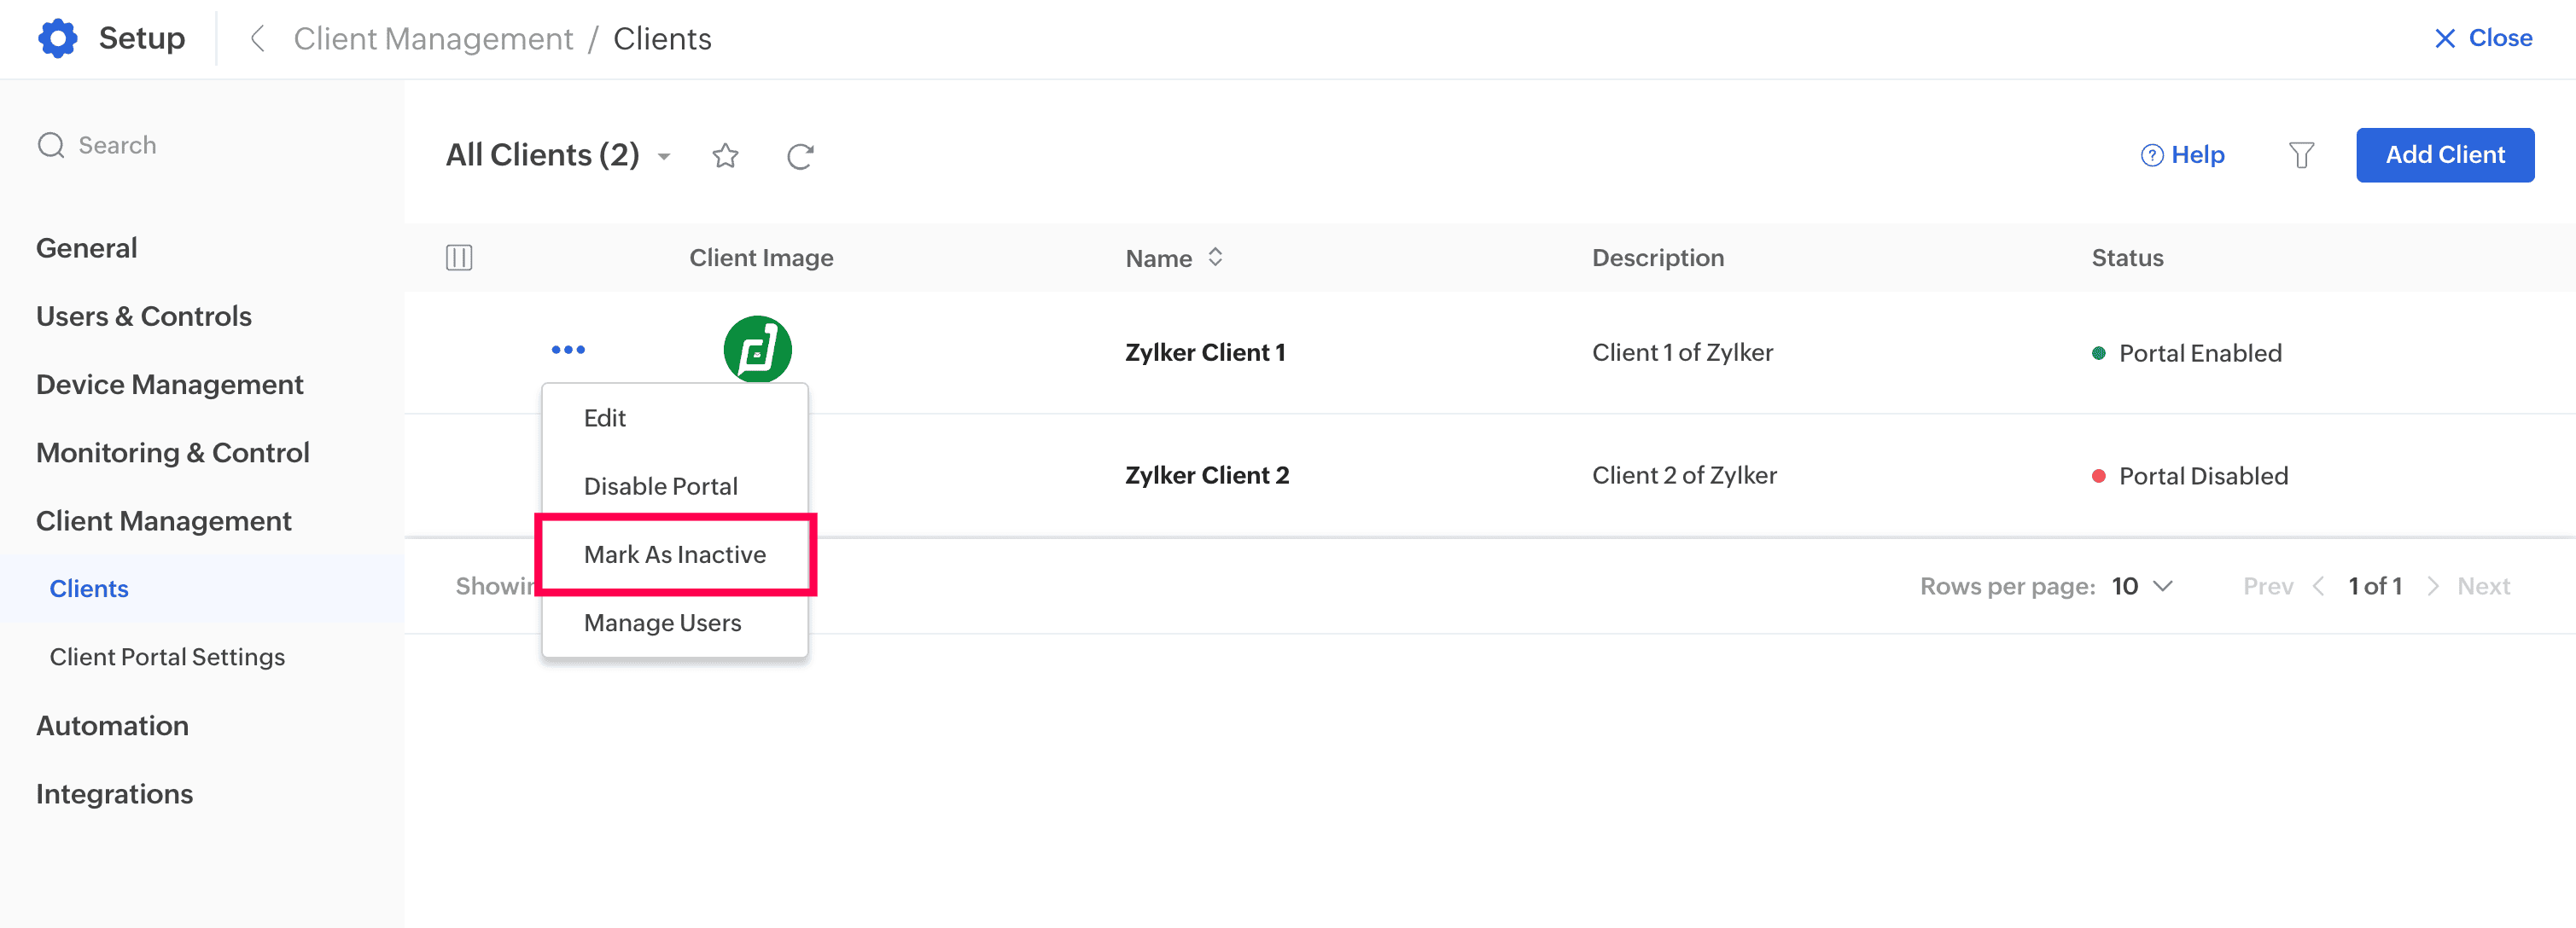Click the Setup gear icon
This screenshot has width=2576, height=928.
pos(57,38)
